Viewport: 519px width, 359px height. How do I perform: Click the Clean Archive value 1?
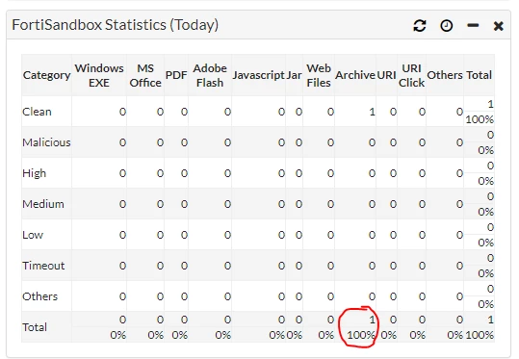372,112
